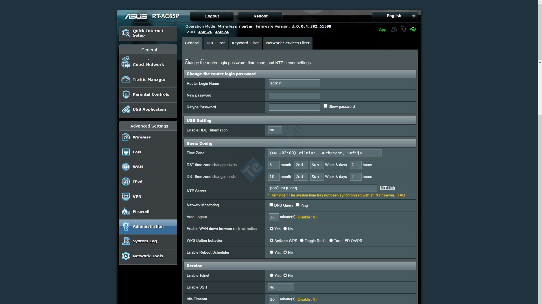Click the Network Tools wrench icon
The width and height of the screenshot is (542, 304).
click(x=126, y=256)
